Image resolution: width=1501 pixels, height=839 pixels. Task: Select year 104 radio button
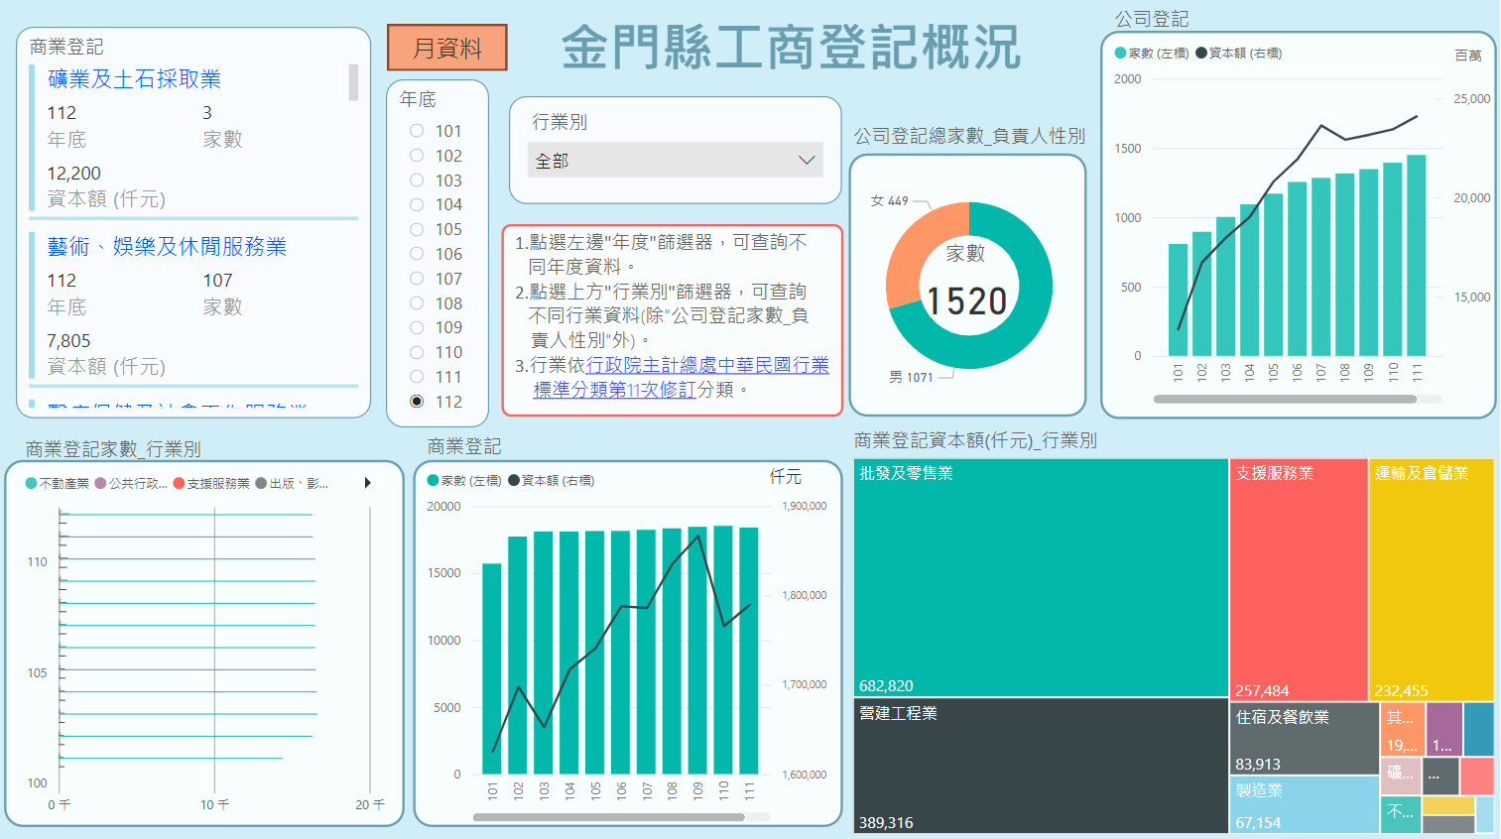(x=417, y=204)
